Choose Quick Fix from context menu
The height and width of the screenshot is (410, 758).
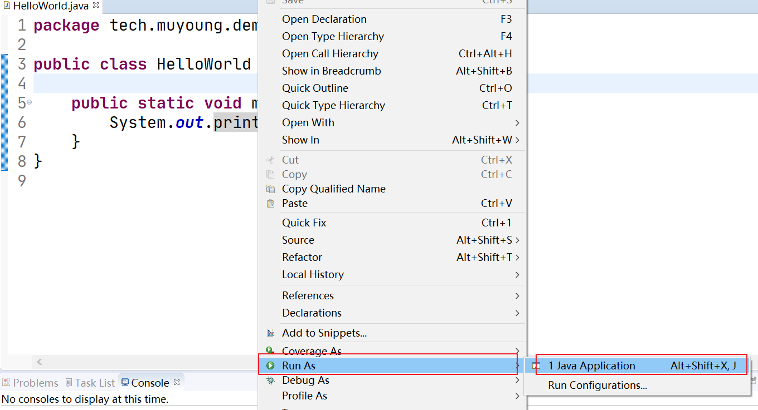304,223
